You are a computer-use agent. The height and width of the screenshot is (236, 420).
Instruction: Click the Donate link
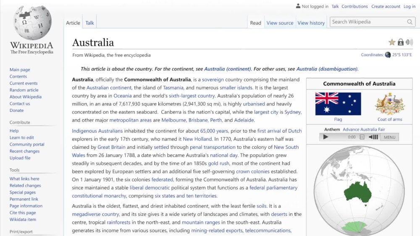click(x=17, y=110)
